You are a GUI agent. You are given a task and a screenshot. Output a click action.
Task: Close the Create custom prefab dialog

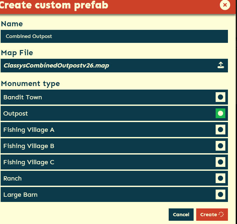(x=225, y=5)
